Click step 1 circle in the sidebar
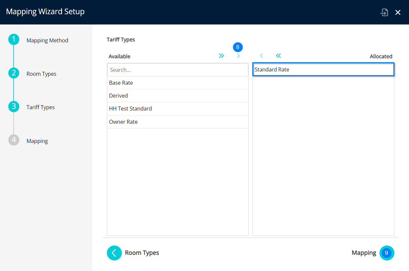This screenshot has height=271, width=409. [14, 40]
